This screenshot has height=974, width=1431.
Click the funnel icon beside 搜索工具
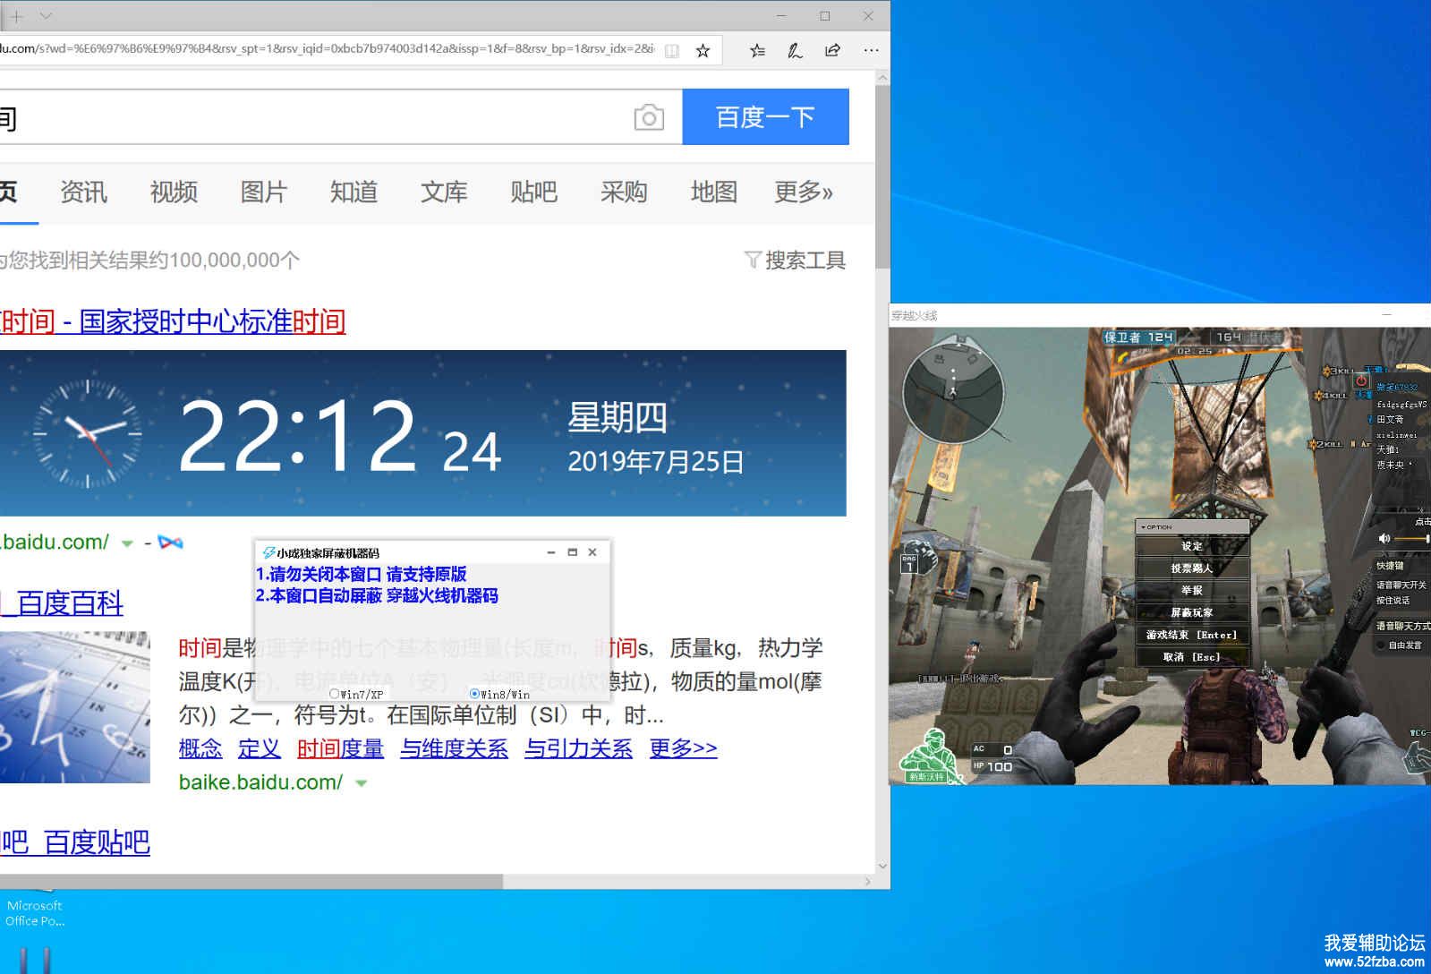[753, 261]
